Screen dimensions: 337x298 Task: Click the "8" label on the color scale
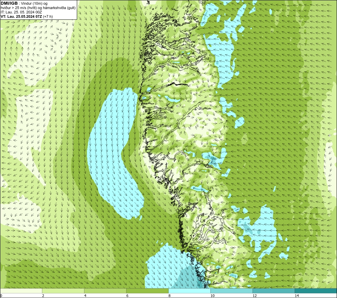pyautogui.click(x=170, y=296)
